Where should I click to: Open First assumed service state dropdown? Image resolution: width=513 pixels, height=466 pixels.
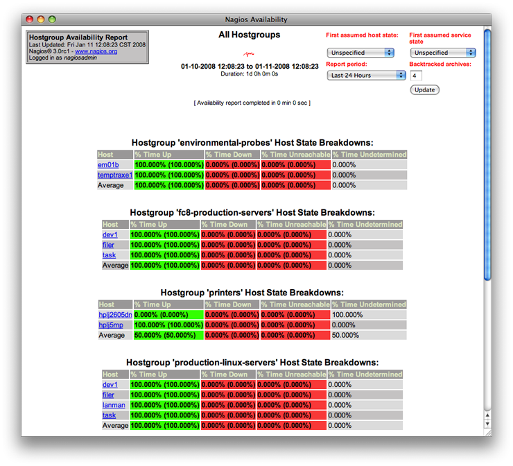(443, 53)
